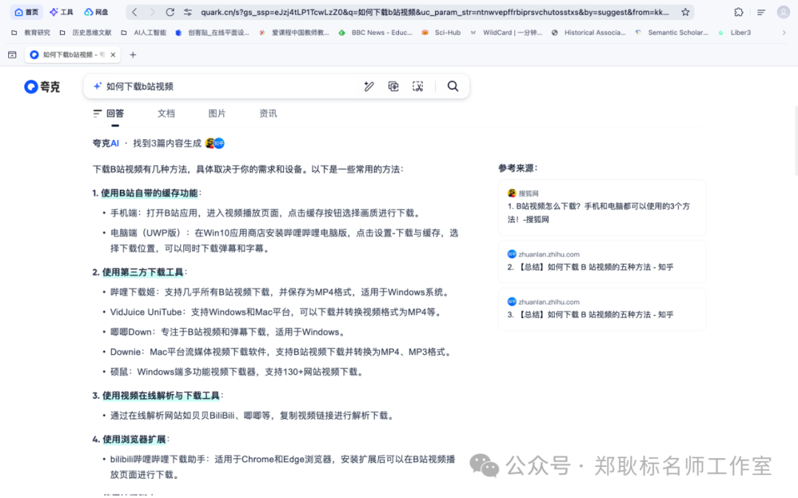The width and height of the screenshot is (798, 498).
Task: Open the extensions puzzle icon
Action: coord(738,13)
